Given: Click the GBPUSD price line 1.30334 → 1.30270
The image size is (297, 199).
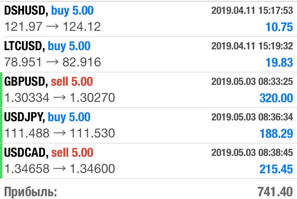Looking at the screenshot, I should [59, 98].
